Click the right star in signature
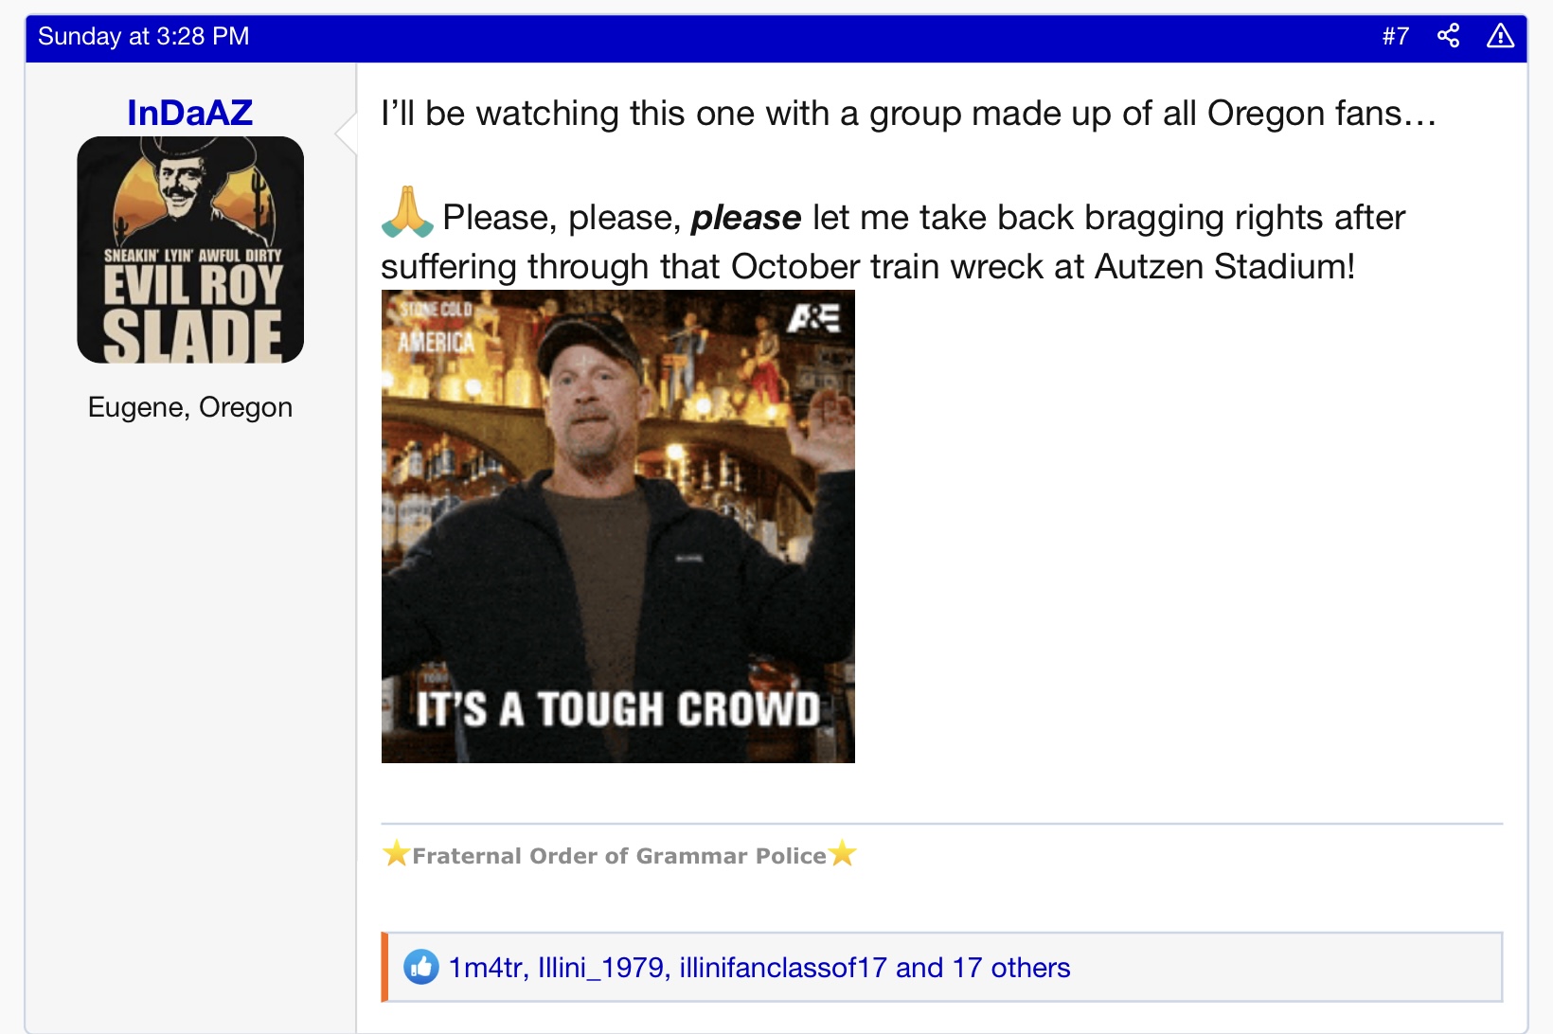 click(x=843, y=853)
